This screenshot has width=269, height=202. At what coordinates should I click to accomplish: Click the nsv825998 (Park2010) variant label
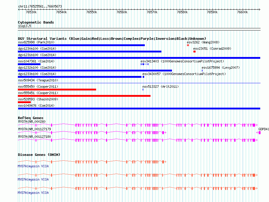36,42
